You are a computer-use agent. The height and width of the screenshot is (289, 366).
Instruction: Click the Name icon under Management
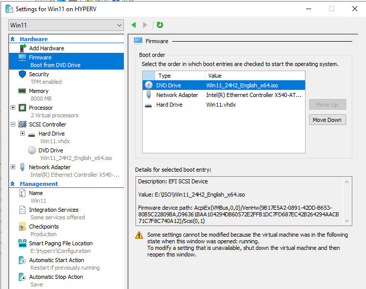pos(22,193)
